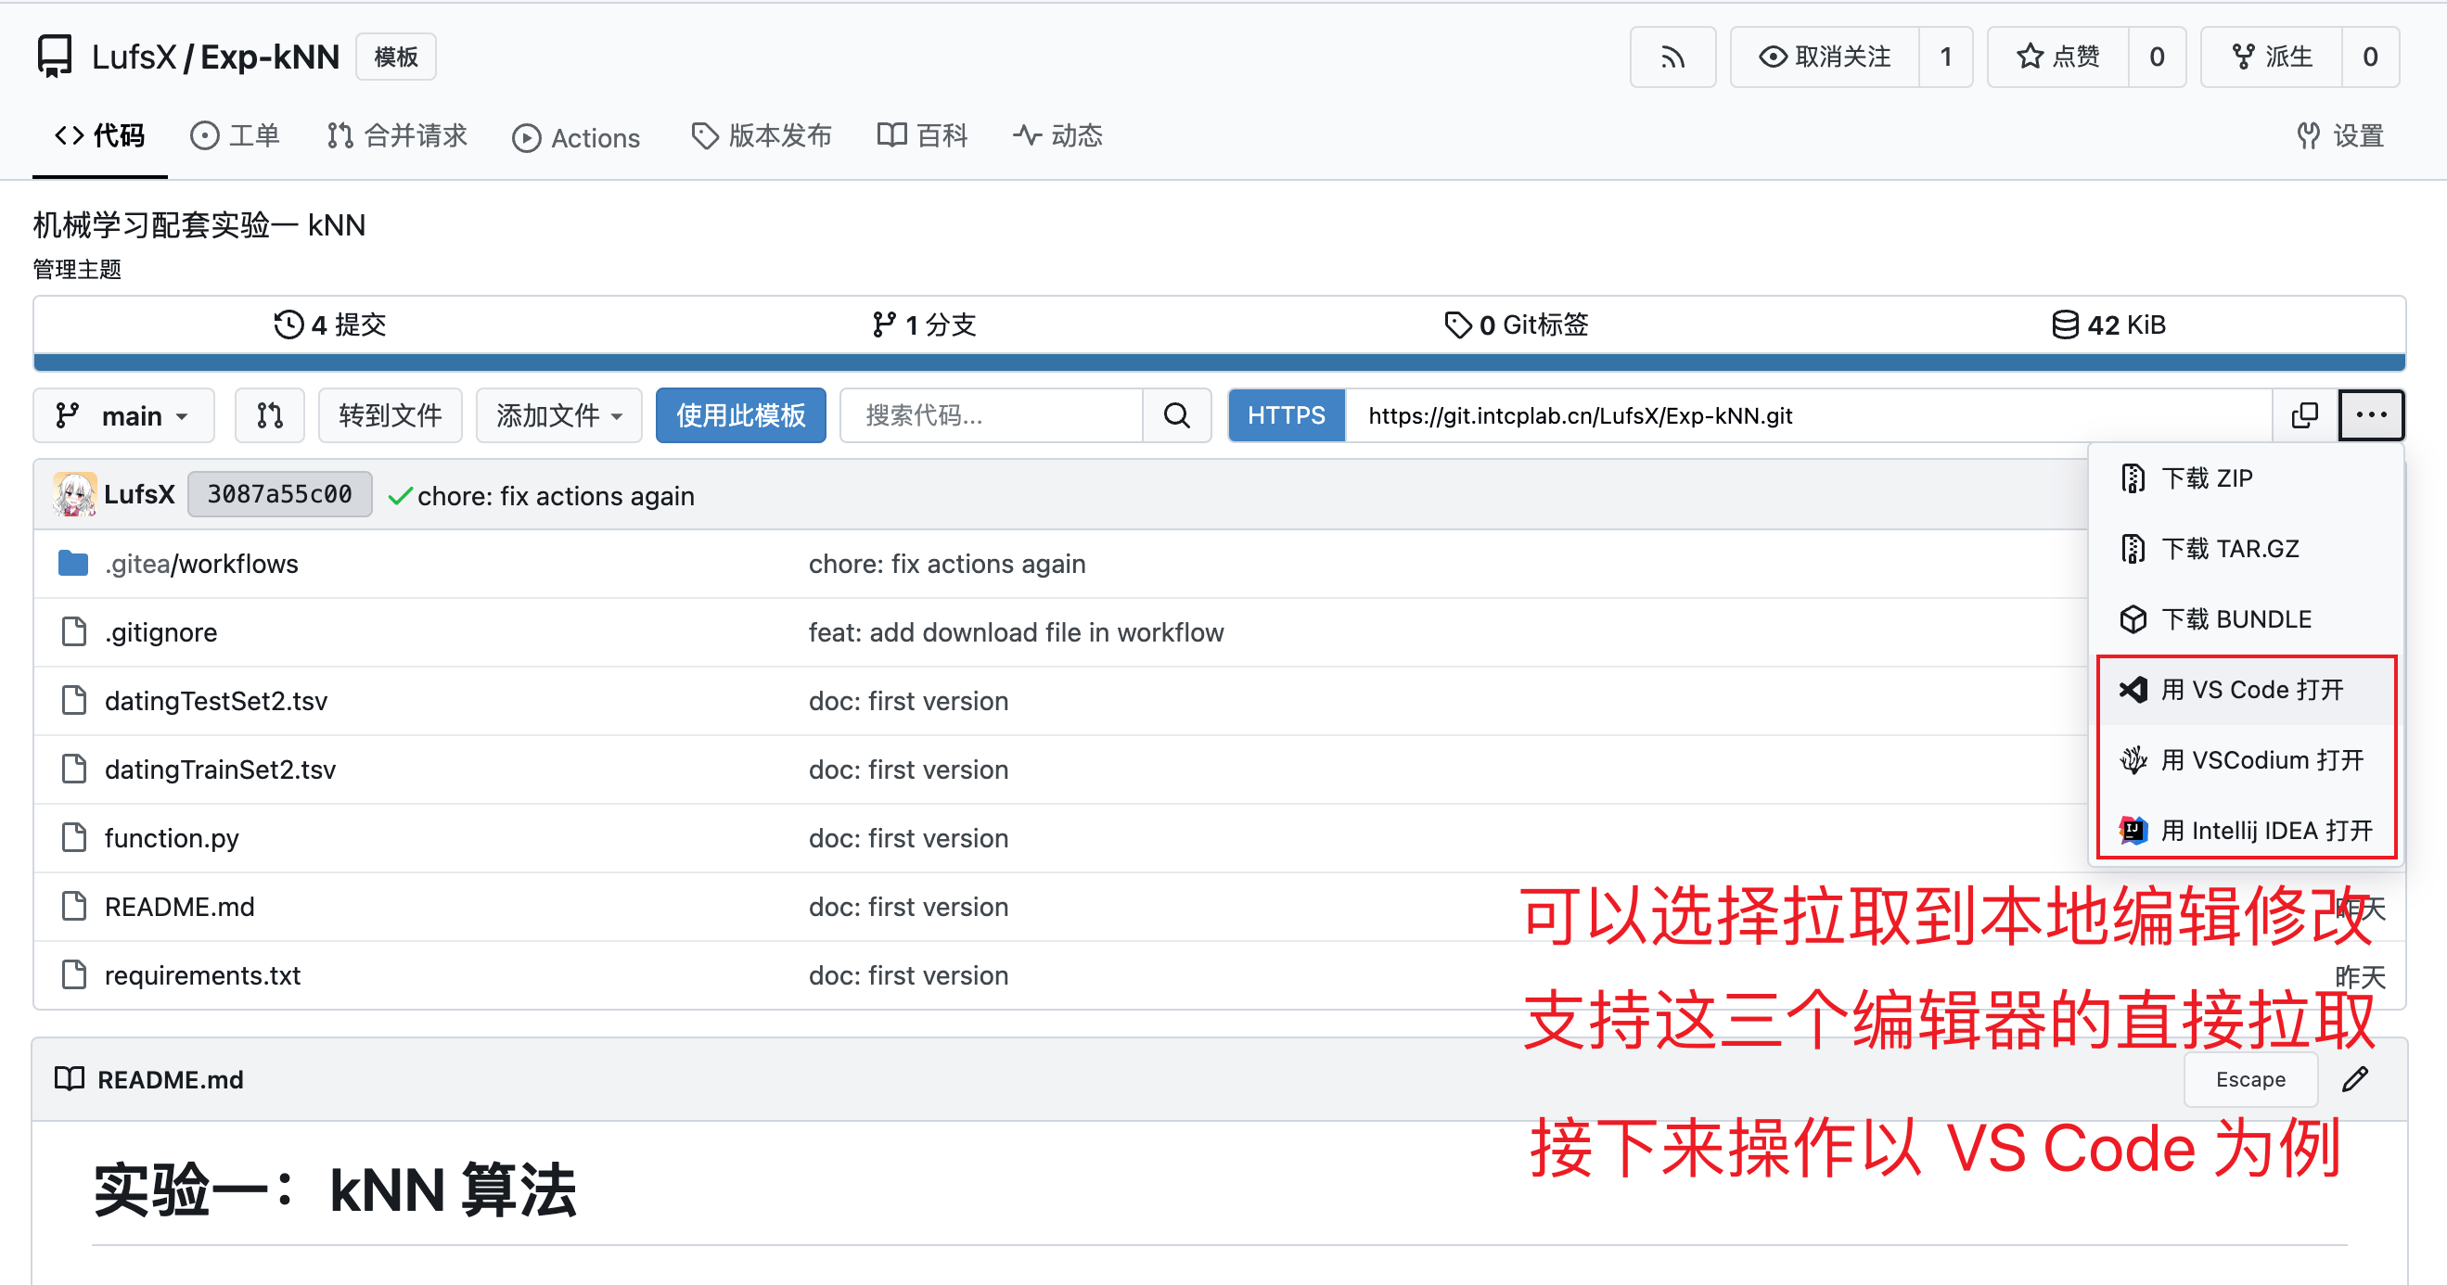Fork the repository with 派生
This screenshot has height=1285, width=2447.
click(2272, 57)
